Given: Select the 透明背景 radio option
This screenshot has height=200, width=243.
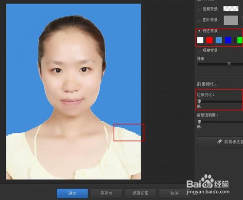Looking at the screenshot, I should point(199,9).
